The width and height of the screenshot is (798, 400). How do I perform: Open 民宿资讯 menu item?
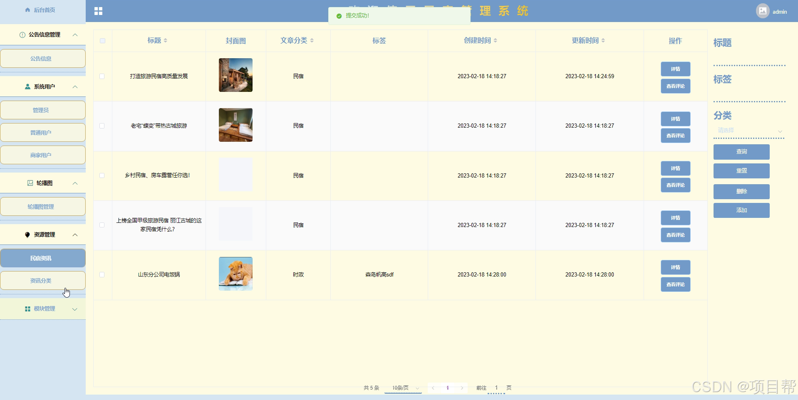(43, 258)
